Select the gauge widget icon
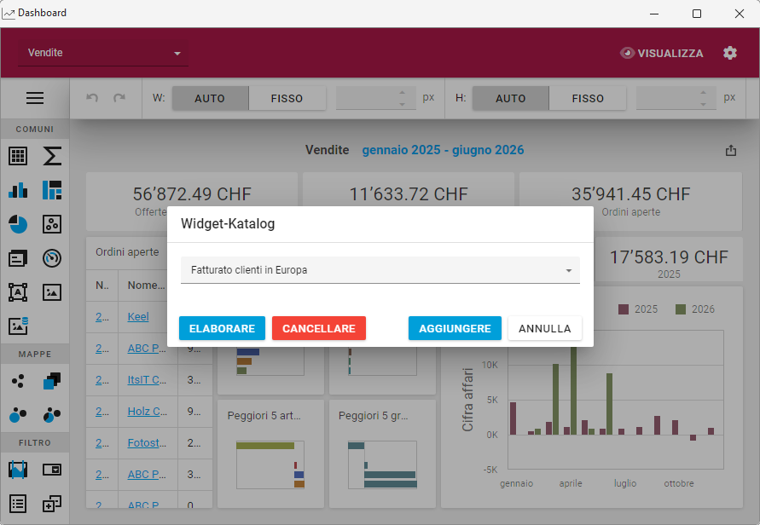Screen dimensions: 760x525 click(53, 257)
